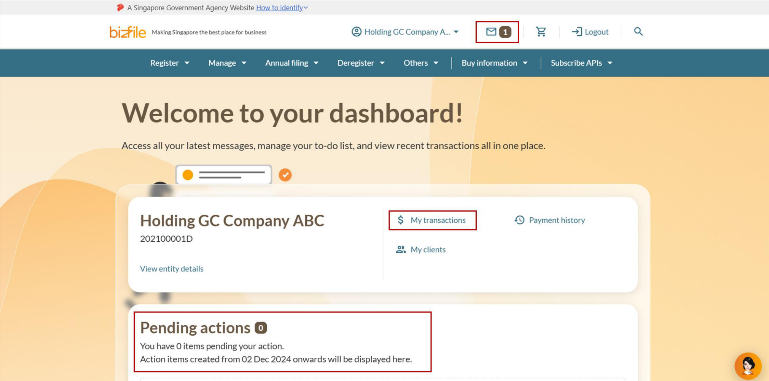The image size is (769, 381).
Task: Click the Holding GC Company ABC heading
Action: click(232, 220)
